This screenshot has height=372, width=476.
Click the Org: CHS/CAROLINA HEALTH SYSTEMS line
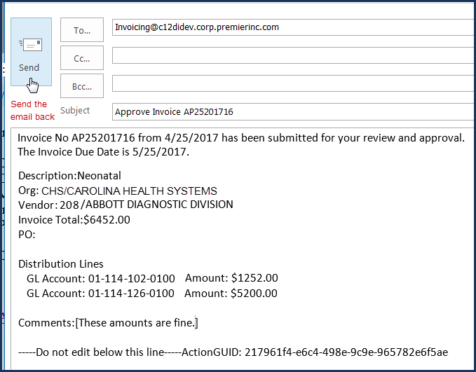point(117,191)
